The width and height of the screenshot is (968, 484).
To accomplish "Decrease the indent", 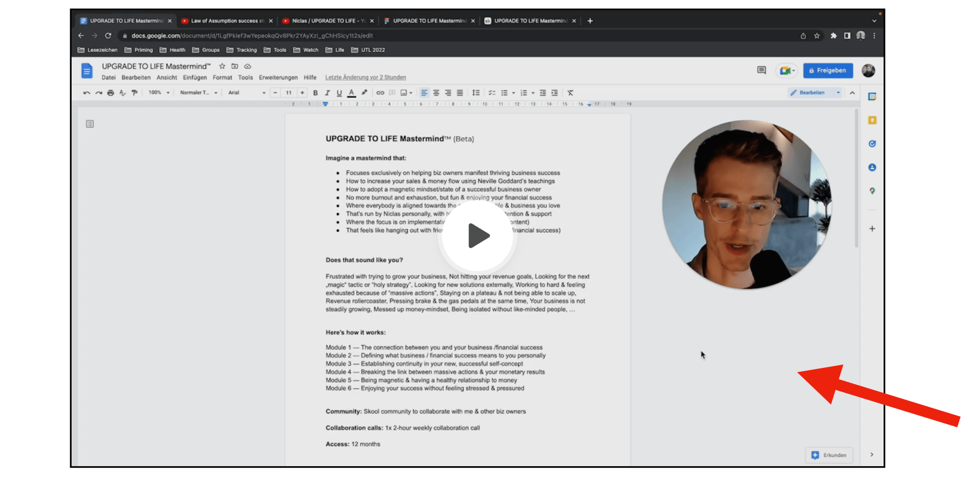I will (543, 93).
